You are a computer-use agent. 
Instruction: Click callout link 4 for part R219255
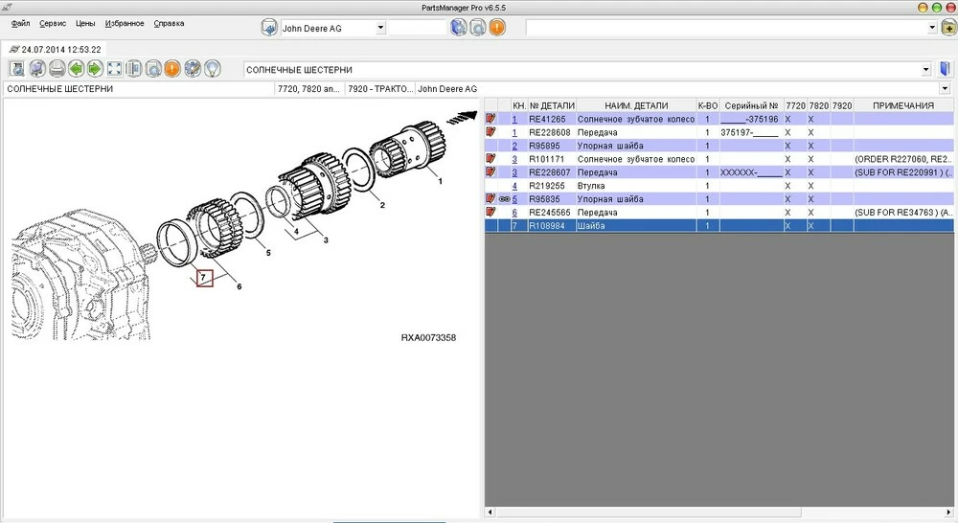[x=514, y=186]
